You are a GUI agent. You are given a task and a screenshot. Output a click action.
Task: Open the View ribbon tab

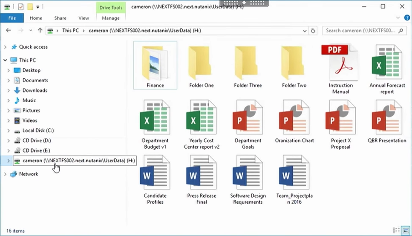[84, 18]
